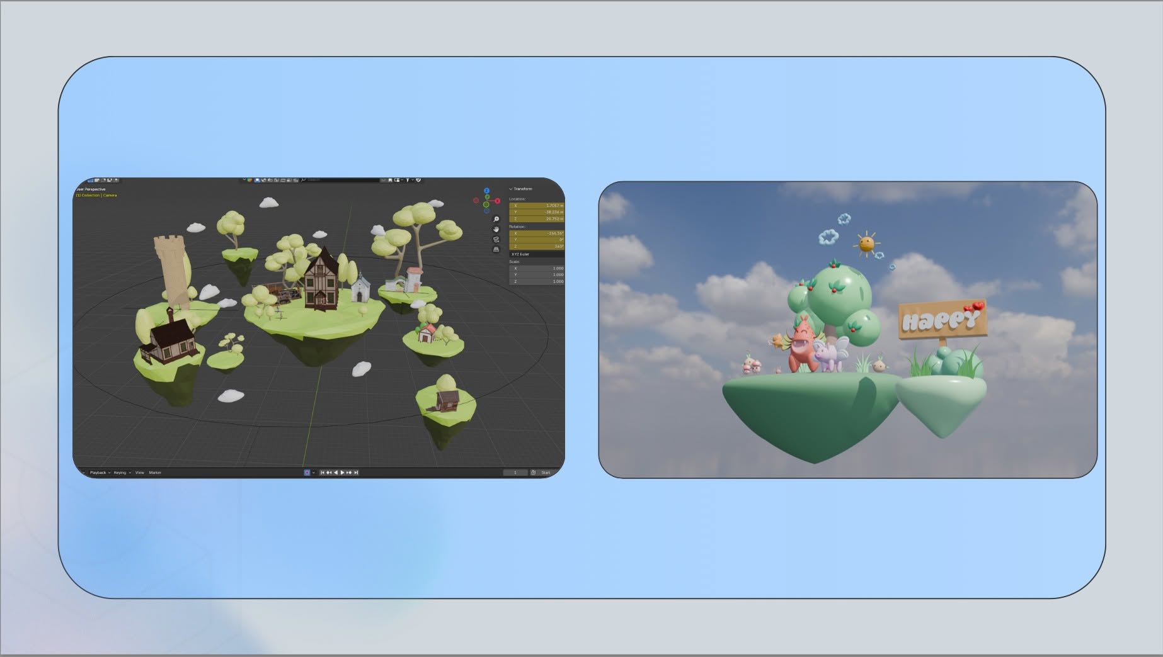Switch perspective/orthographic with the grid icon
Image resolution: width=1163 pixels, height=657 pixels.
pyautogui.click(x=496, y=249)
